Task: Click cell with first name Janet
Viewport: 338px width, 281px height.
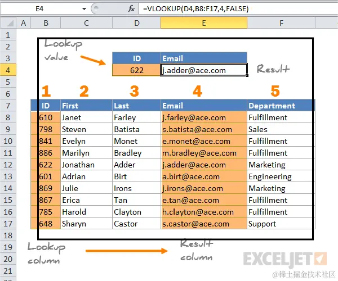Action: pyautogui.click(x=86, y=117)
